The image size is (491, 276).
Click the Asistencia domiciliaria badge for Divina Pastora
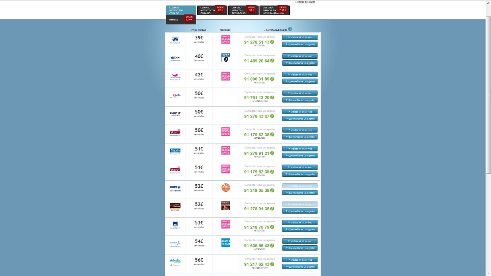[226, 206]
